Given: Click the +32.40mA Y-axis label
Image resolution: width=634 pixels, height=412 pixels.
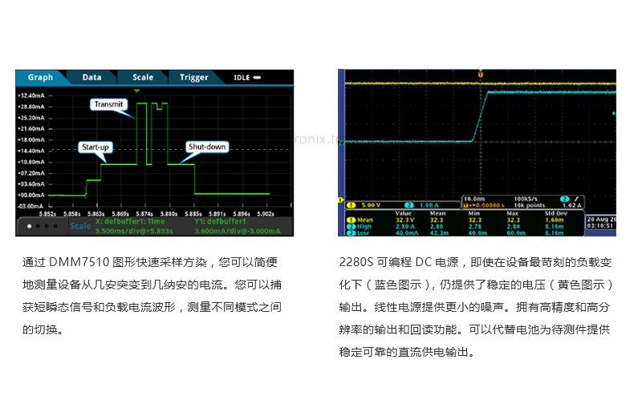Looking at the screenshot, I should coord(31,95).
